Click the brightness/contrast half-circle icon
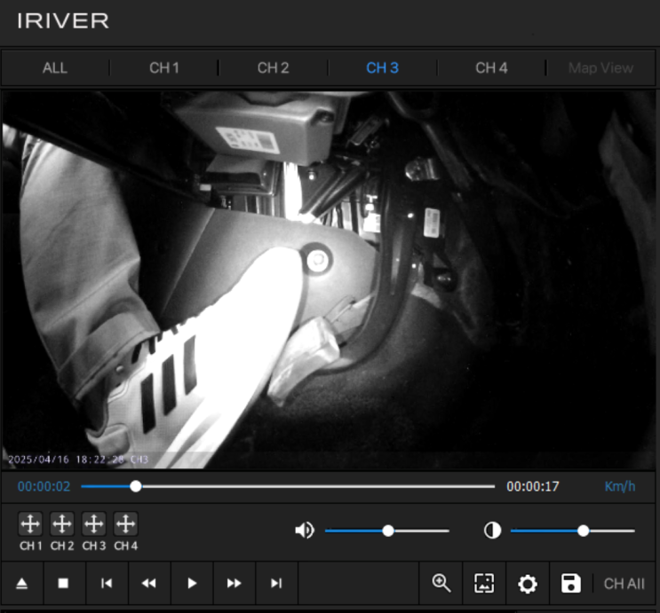 point(492,530)
